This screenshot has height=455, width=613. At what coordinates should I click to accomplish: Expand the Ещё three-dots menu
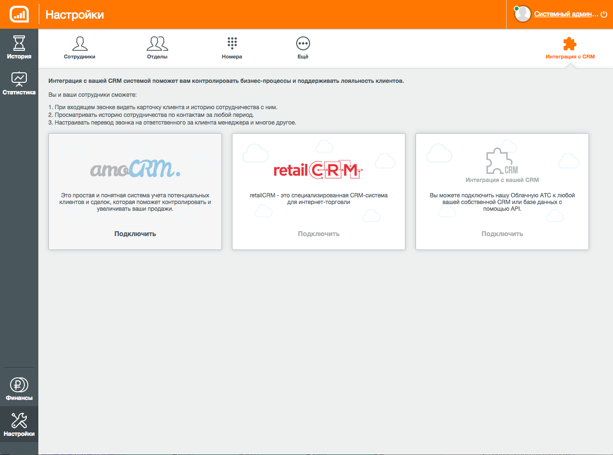(x=303, y=44)
